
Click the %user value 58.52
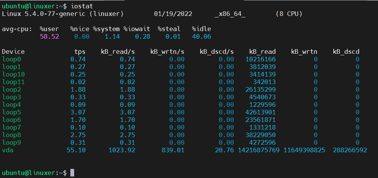(x=49, y=36)
